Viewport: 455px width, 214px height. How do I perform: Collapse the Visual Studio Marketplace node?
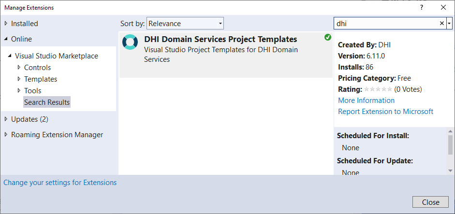(10, 56)
